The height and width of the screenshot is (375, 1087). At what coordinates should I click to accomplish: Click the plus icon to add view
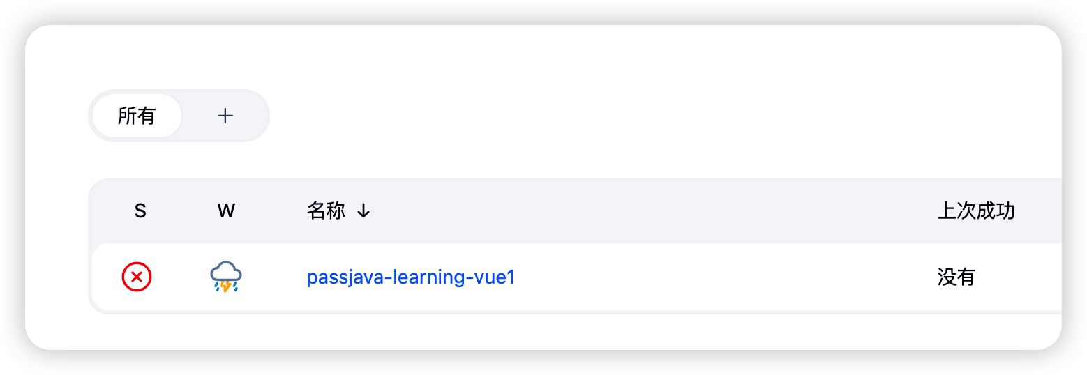[x=225, y=116]
